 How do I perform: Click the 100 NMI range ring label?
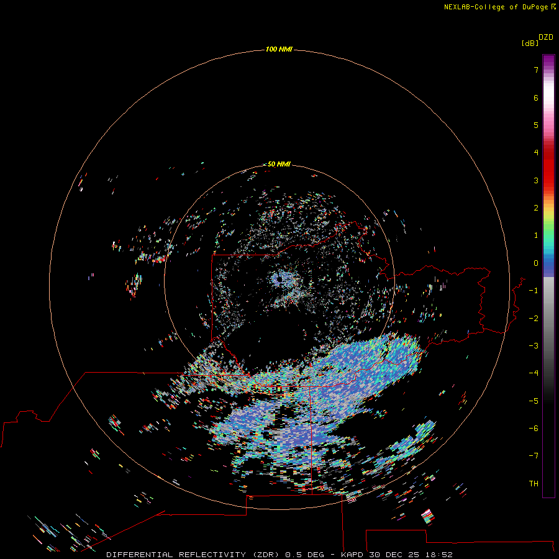coord(279,49)
